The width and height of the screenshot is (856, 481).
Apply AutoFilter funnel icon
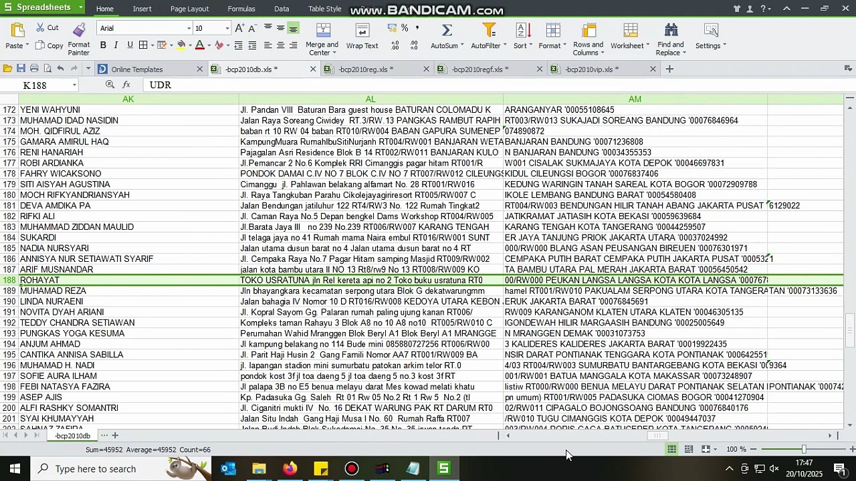coord(489,30)
